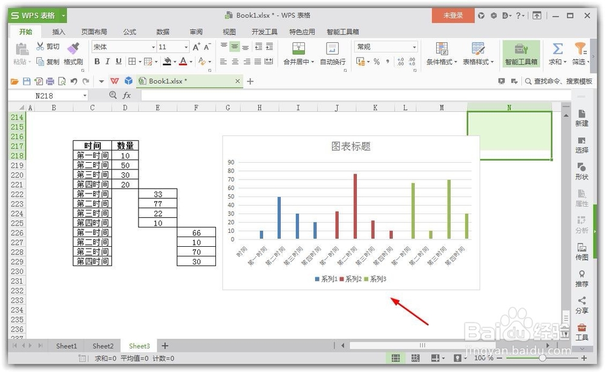Toggle italic formatting
Screen dimensions: 605x372
[x=106, y=61]
